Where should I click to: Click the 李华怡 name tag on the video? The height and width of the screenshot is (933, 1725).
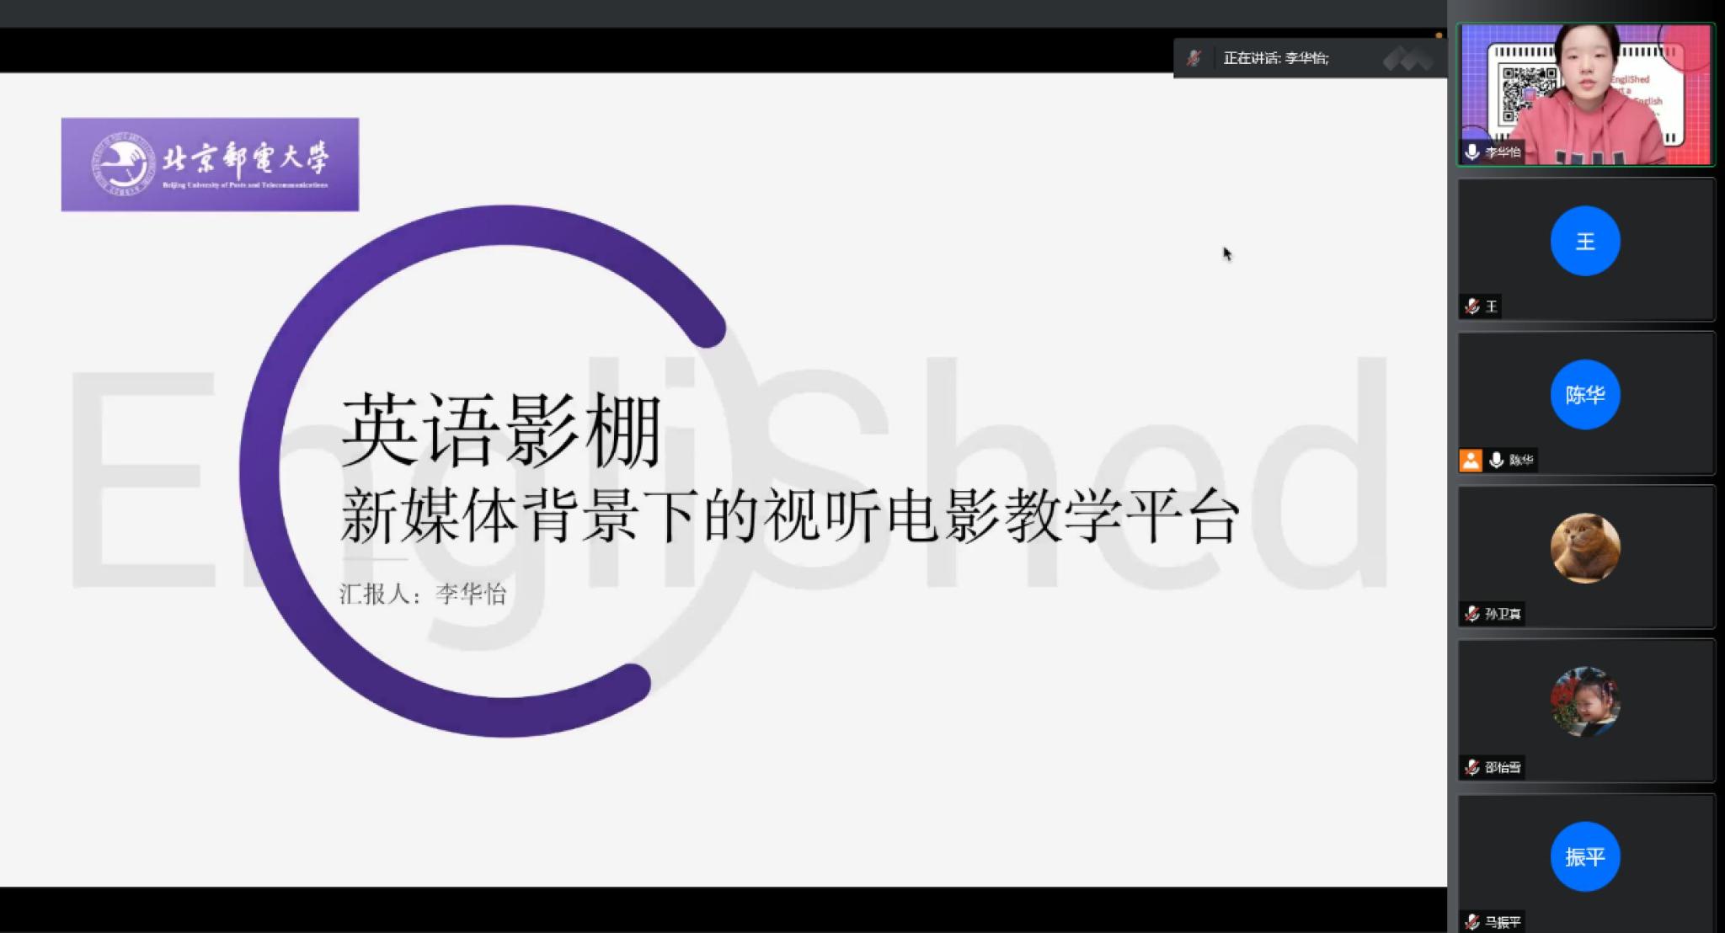point(1503,152)
